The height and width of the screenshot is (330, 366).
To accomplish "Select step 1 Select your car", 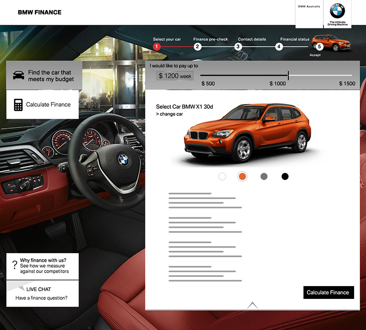I will pyautogui.click(x=156, y=47).
